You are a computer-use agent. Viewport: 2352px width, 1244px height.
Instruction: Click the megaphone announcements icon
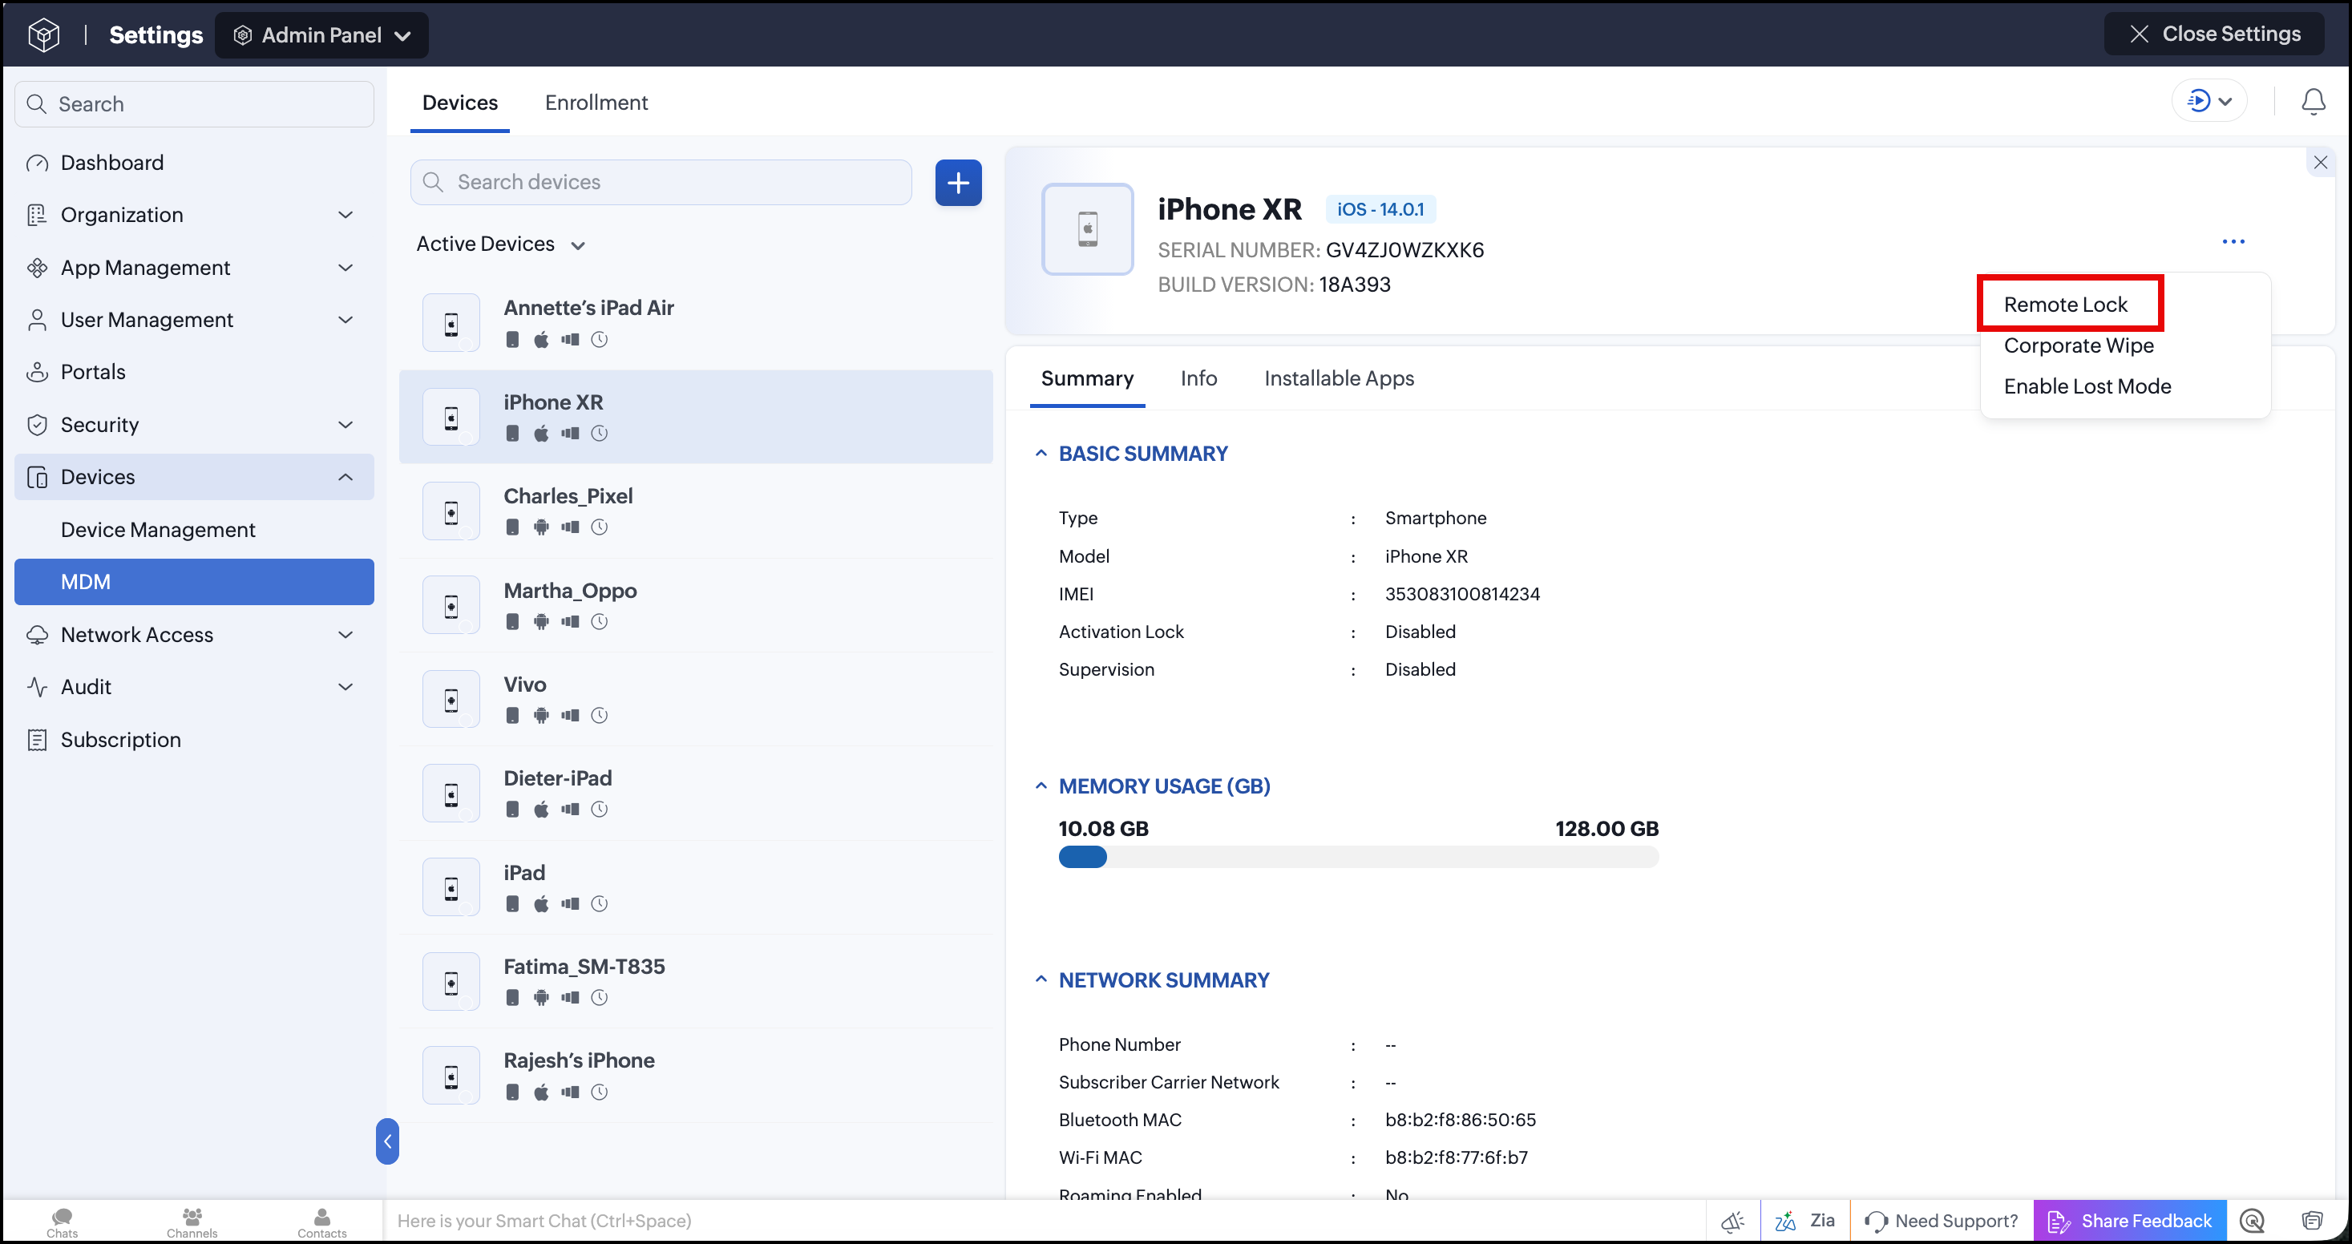pos(1732,1222)
